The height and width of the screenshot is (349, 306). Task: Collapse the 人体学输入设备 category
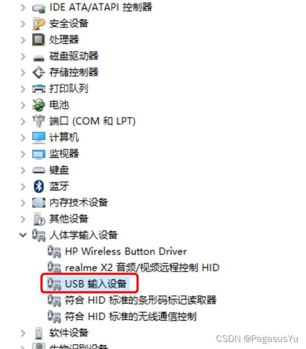[x=23, y=235]
